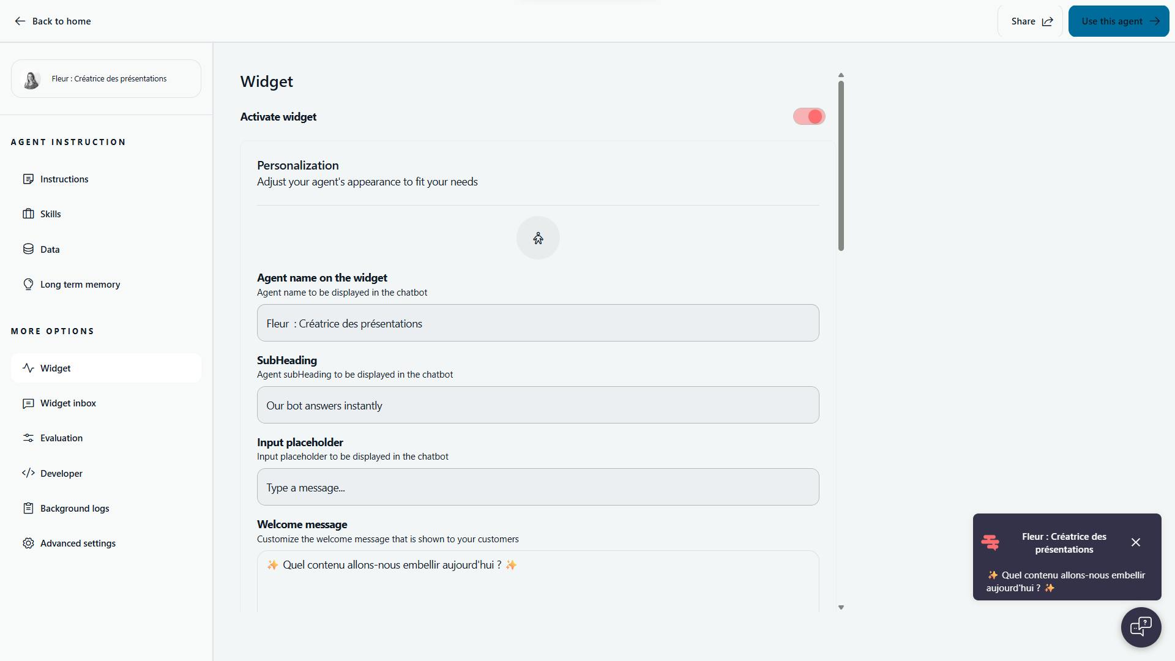Click the scrollbar down arrow
Image resolution: width=1175 pixels, height=661 pixels.
(841, 608)
